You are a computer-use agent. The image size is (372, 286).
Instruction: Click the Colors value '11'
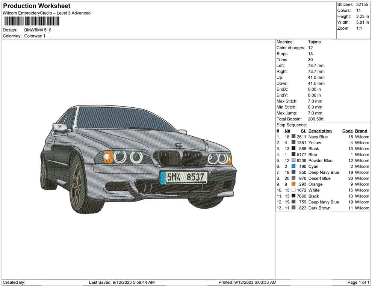358,11
